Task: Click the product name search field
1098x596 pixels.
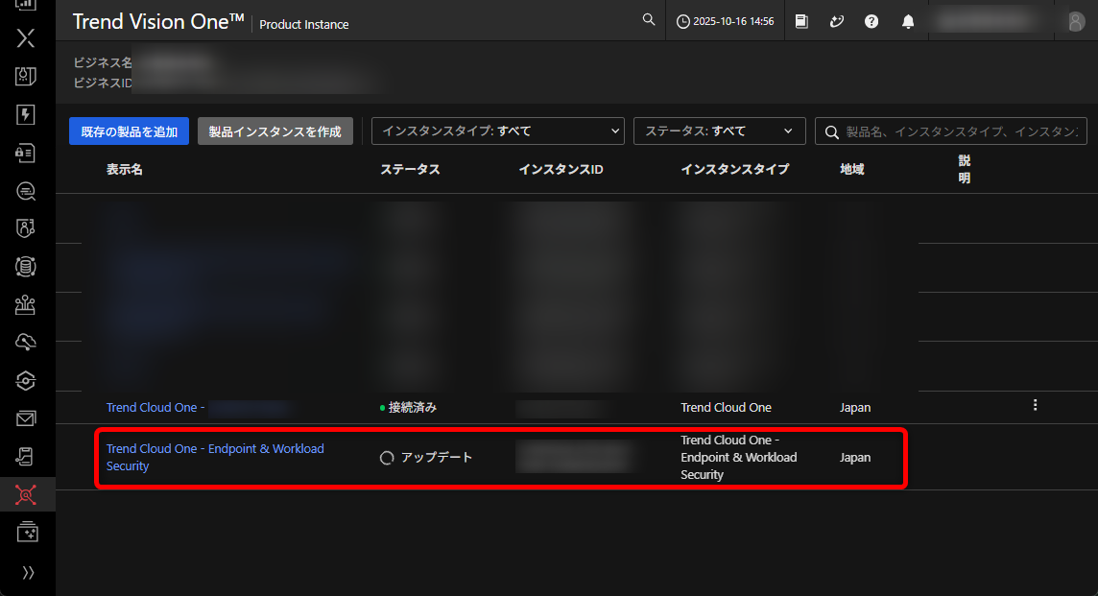Action: coord(960,131)
